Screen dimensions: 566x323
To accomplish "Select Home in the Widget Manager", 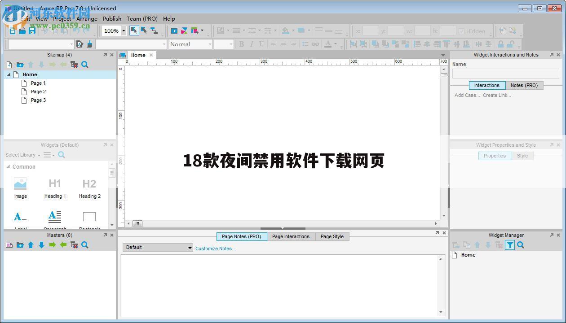I will coord(468,255).
